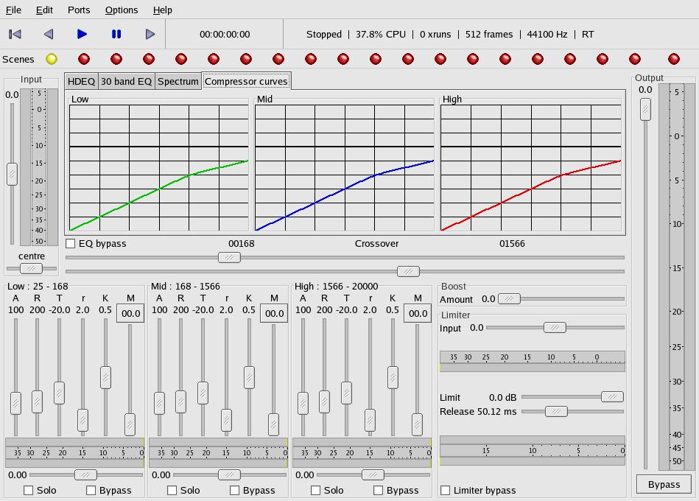Select the last red scene button
Image resolution: width=699 pixels, height=501 pixels.
pos(674,59)
